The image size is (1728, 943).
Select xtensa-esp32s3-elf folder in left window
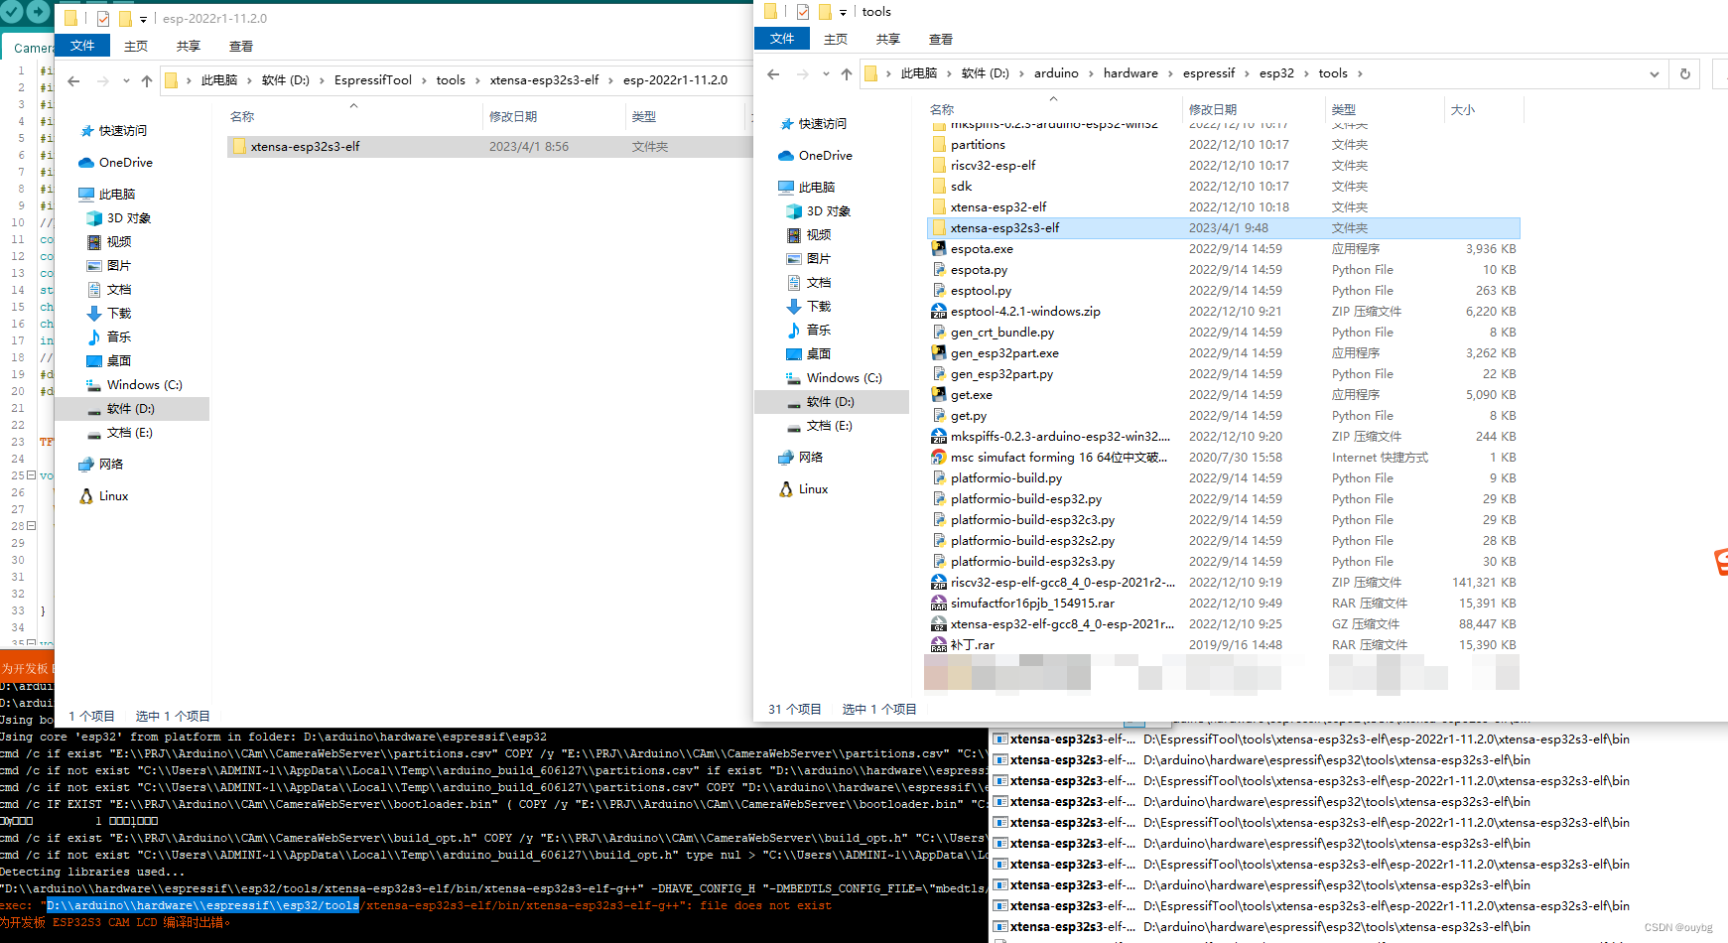[490, 147]
